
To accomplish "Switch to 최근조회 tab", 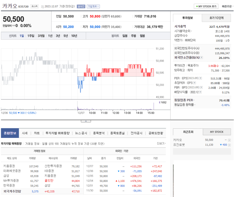I will click(188, 132).
